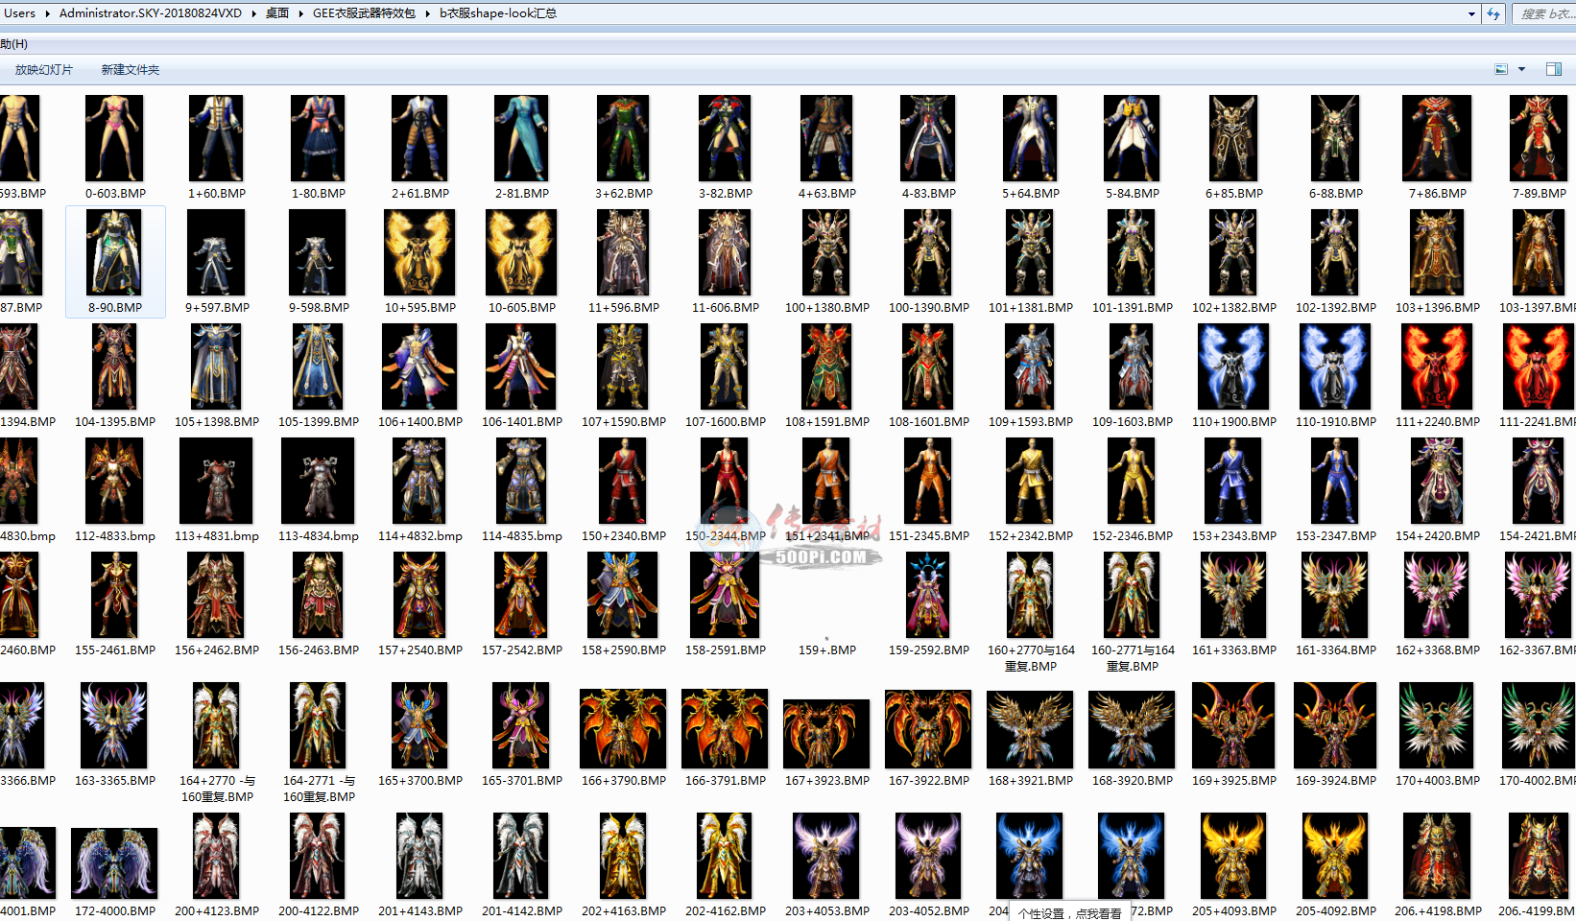
Task: Select file 3+62.BMP thumbnail
Action: pyautogui.click(x=623, y=138)
